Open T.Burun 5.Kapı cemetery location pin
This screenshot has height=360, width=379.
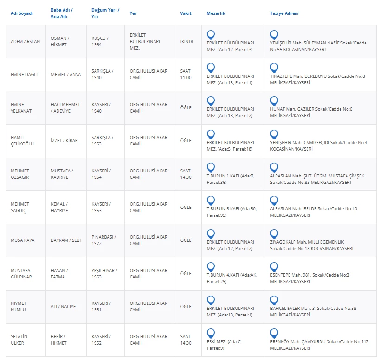tap(211, 201)
